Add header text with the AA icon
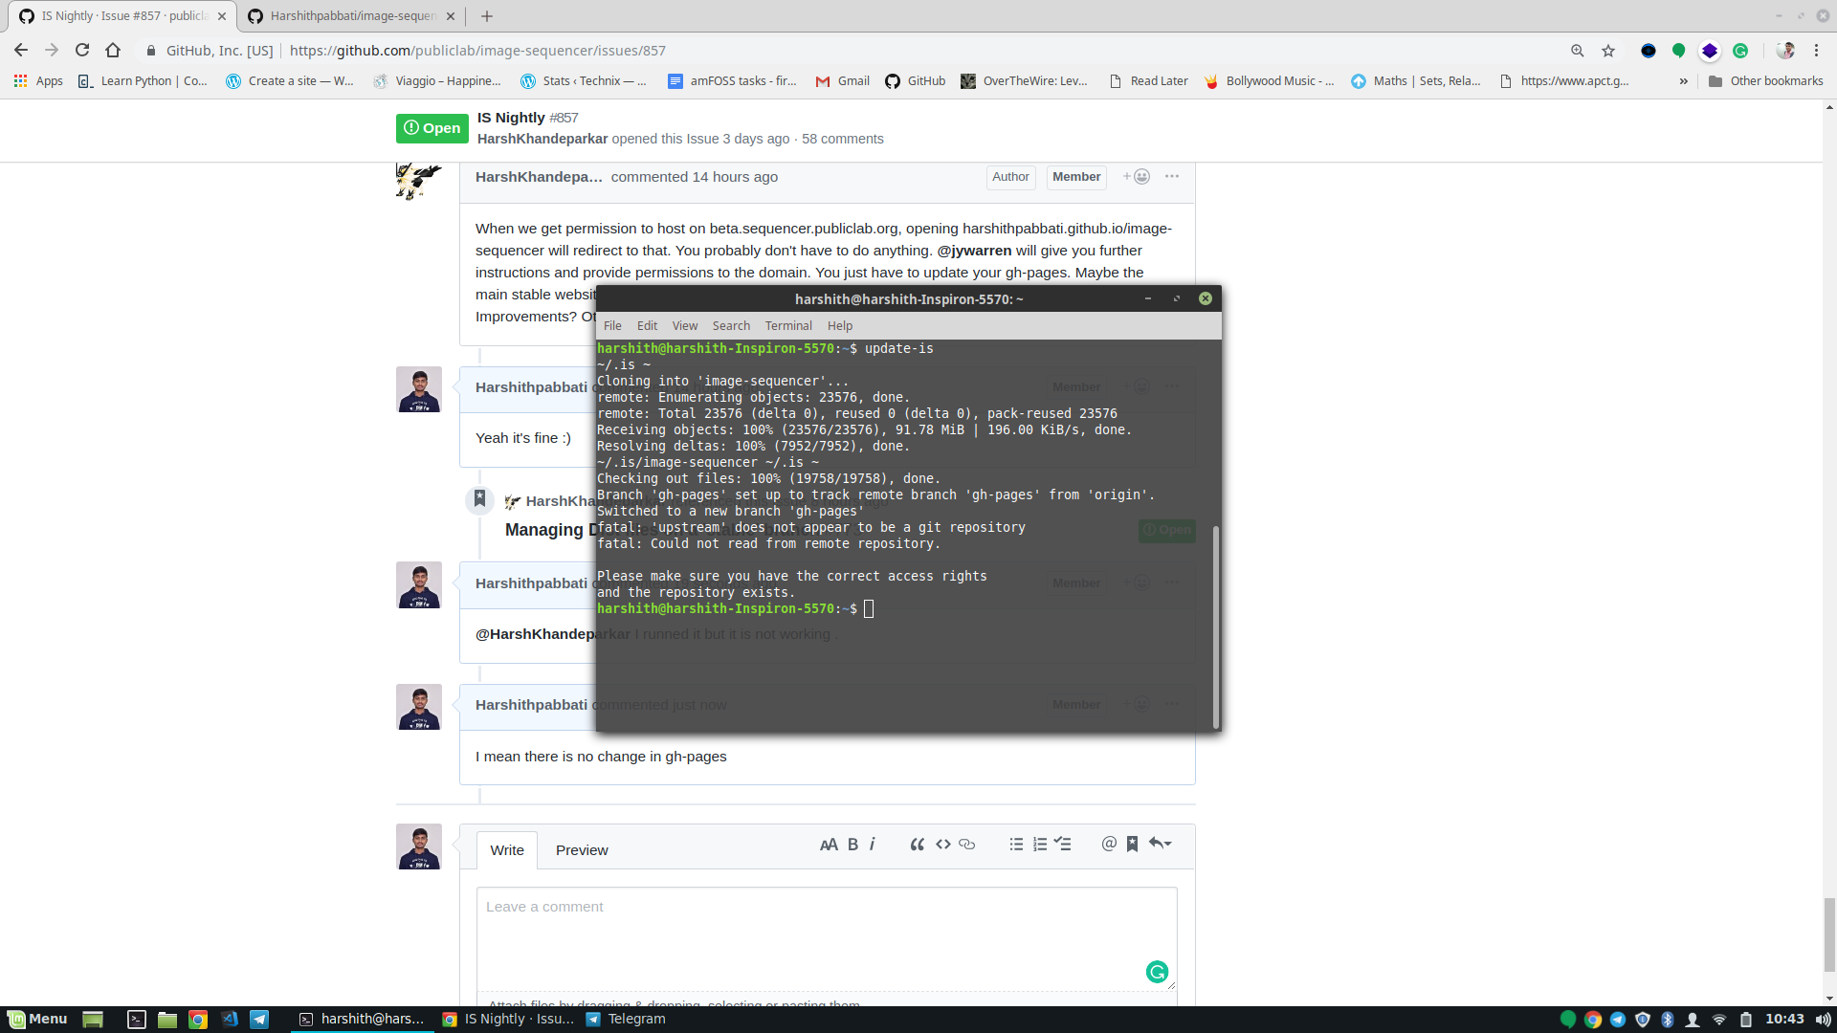The height and width of the screenshot is (1033, 1837). (x=829, y=845)
